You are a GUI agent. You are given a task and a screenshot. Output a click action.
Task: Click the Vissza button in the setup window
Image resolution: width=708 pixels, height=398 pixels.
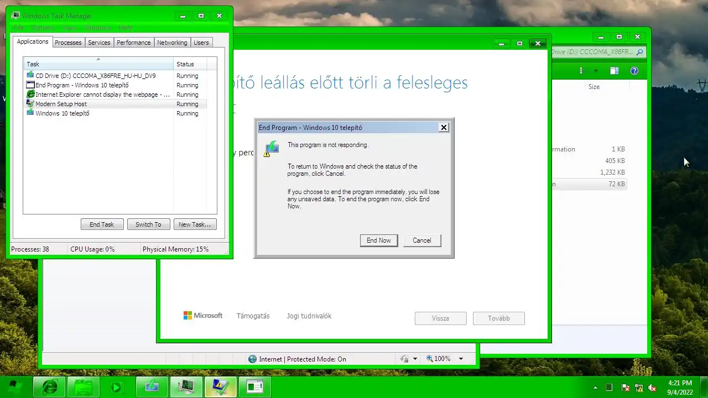(x=441, y=318)
